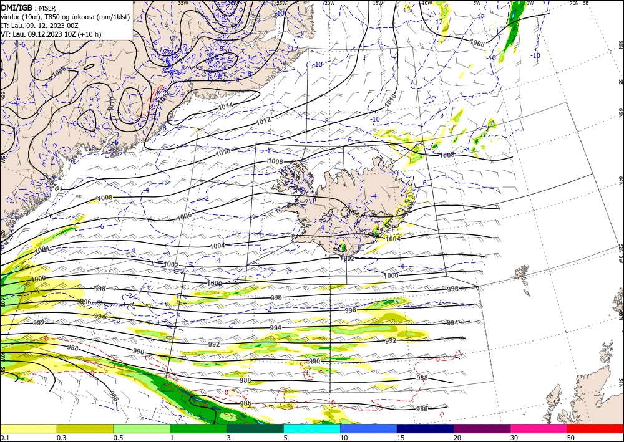Click the dark green 3–5 legend swatch

(255, 428)
